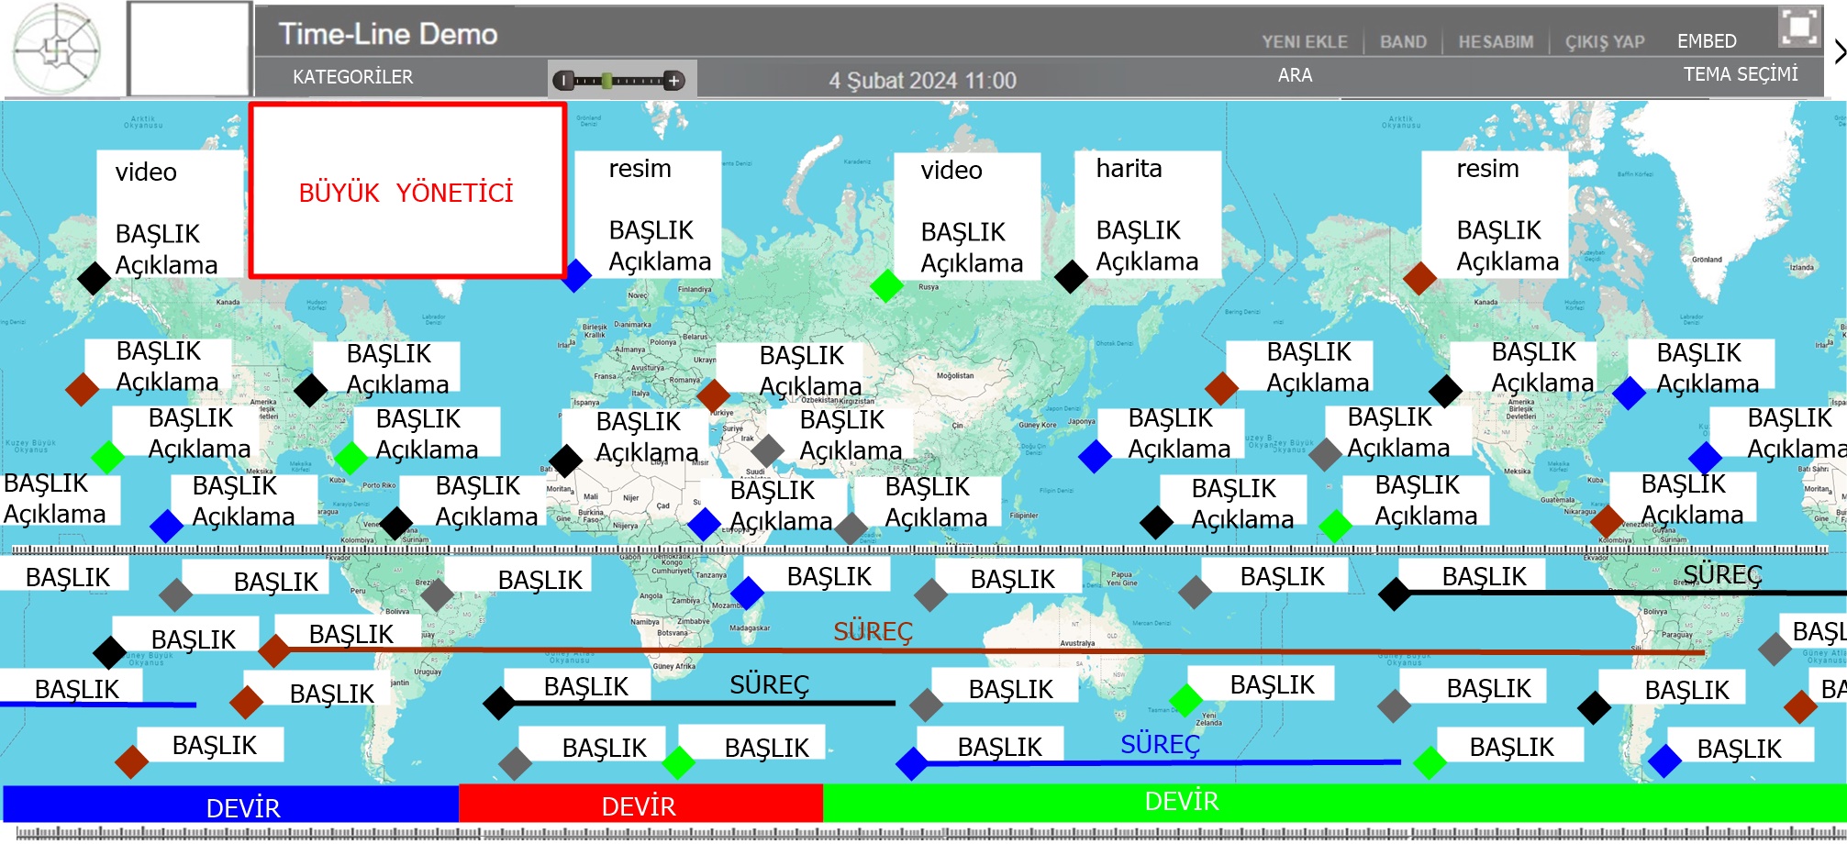Click the EMBED button
Viewport: 1847px width, 844px height.
1707,41
